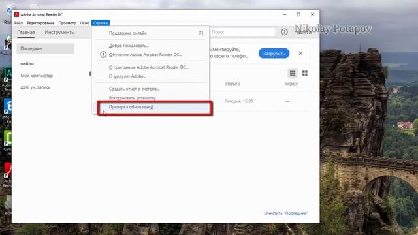Click Проверка обновлений menu item

(151, 107)
